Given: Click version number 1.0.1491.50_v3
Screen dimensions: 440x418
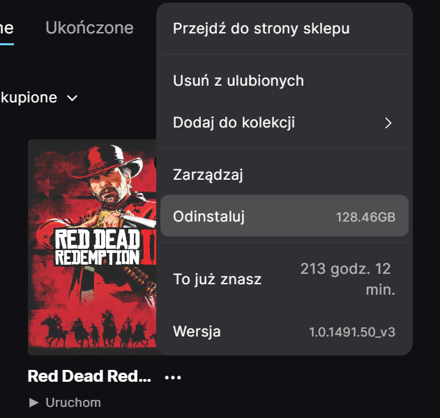Looking at the screenshot, I should (x=352, y=332).
